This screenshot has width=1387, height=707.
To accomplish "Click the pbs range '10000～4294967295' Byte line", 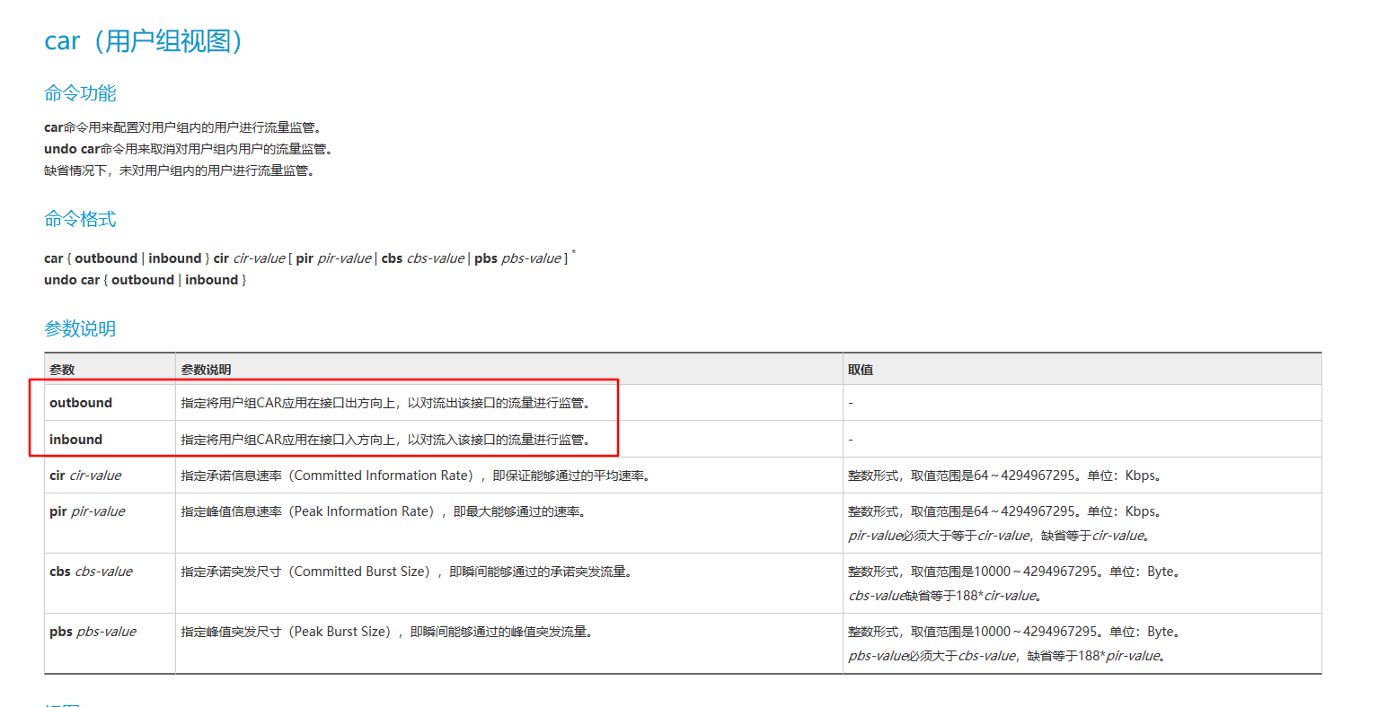I will [x=1015, y=632].
